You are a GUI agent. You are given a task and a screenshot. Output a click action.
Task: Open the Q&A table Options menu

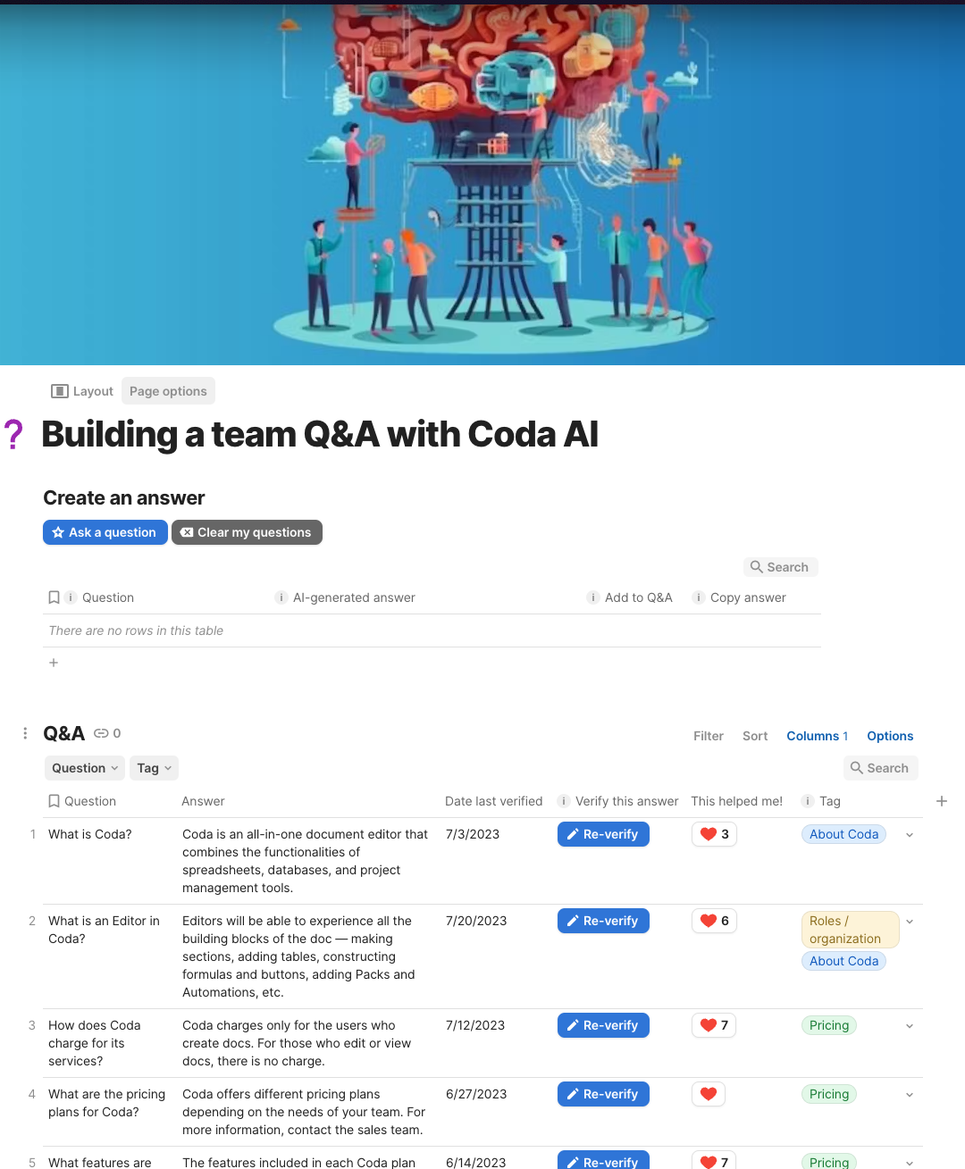coord(890,736)
